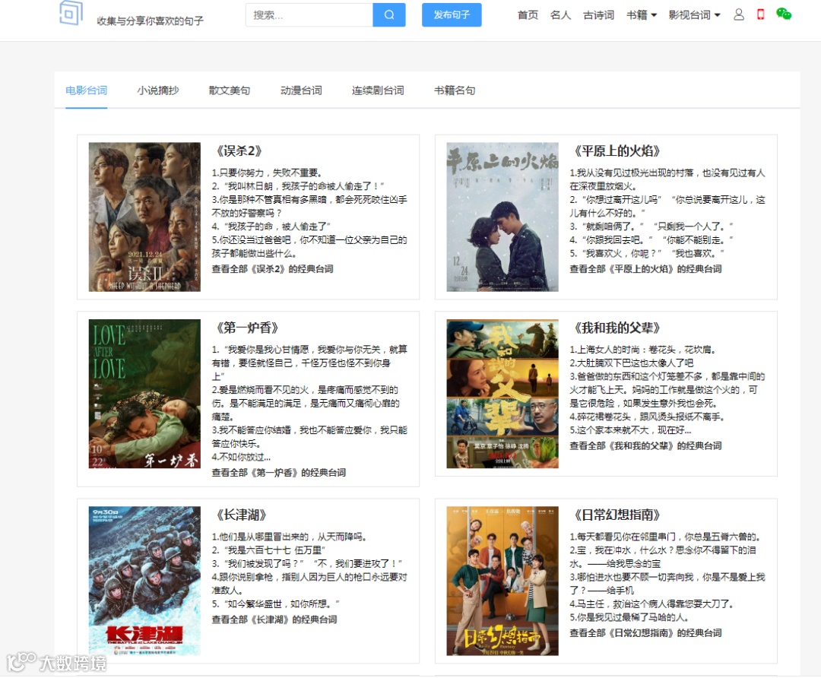Switch to the 散文美句 tab
This screenshot has width=821, height=678.
pyautogui.click(x=230, y=90)
